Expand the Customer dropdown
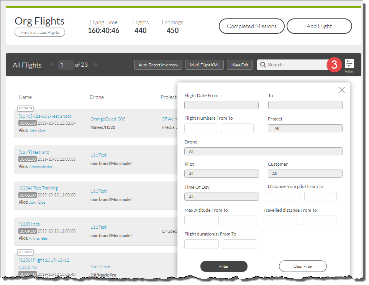Image resolution: width=369 pixels, height=285 pixels. pos(305,173)
